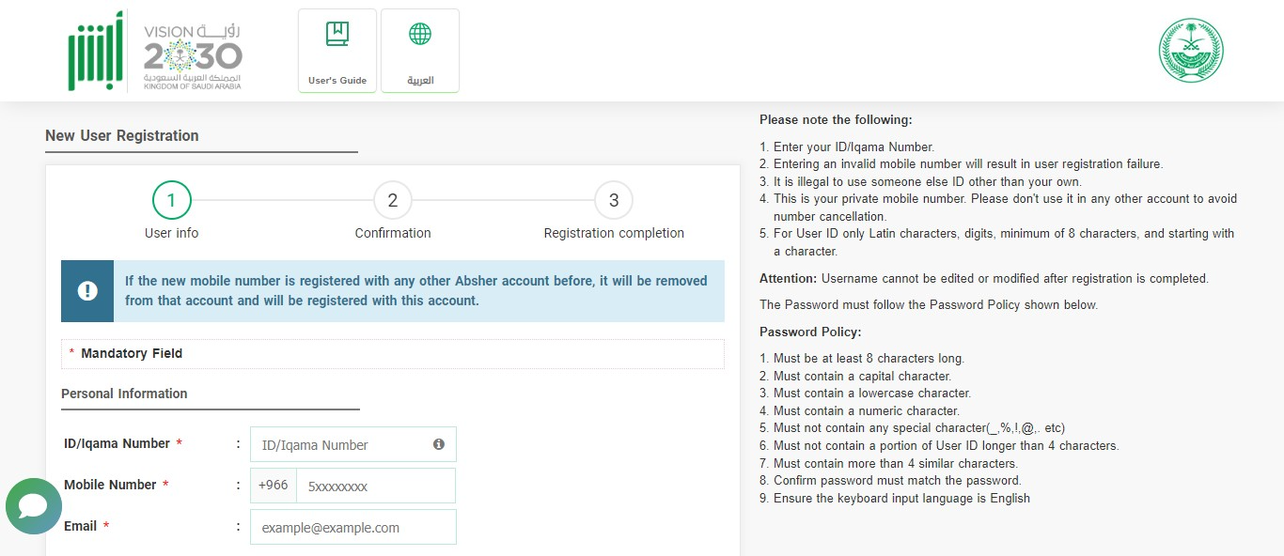Open the User's Guide book icon
The height and width of the screenshot is (556, 1284).
click(337, 34)
